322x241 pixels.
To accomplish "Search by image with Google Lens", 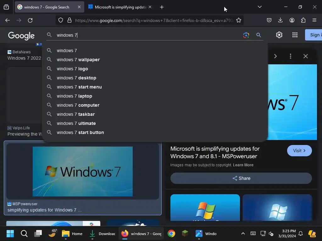I will click(x=246, y=35).
